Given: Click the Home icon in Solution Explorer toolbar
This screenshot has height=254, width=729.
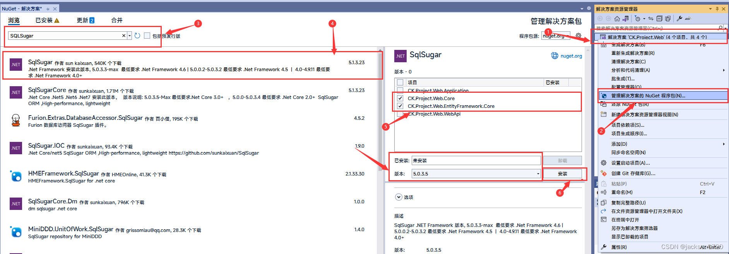Looking at the screenshot, I should coord(617,19).
